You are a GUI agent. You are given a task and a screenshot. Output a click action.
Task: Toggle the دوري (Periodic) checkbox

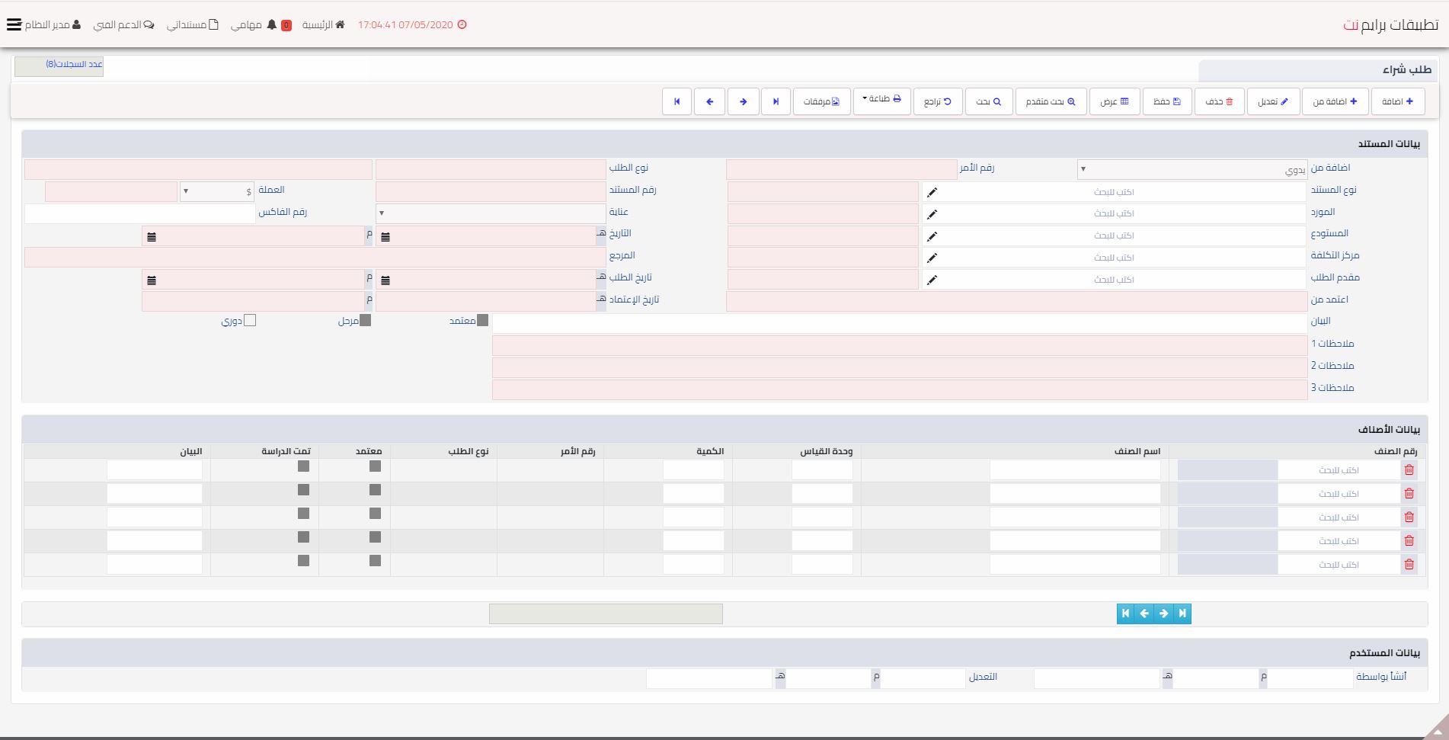[x=250, y=321]
